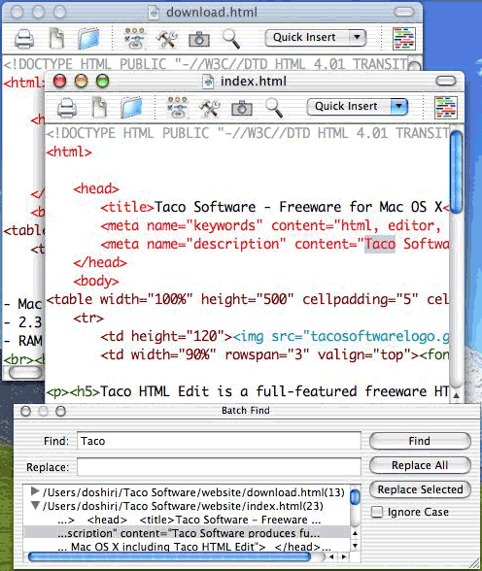Enable the Ignore Case checkbox
The height and width of the screenshot is (571, 482).
pos(377,512)
